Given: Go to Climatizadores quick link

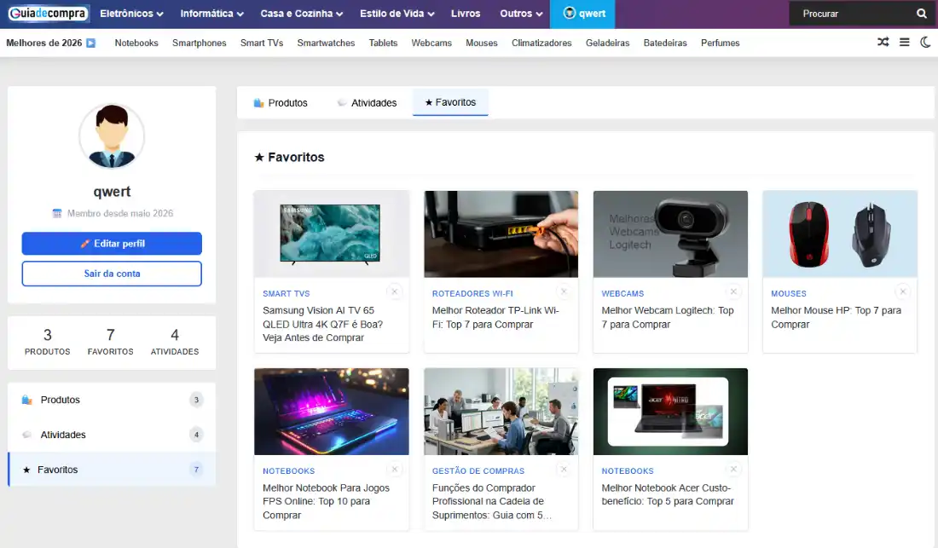Looking at the screenshot, I should (x=541, y=43).
